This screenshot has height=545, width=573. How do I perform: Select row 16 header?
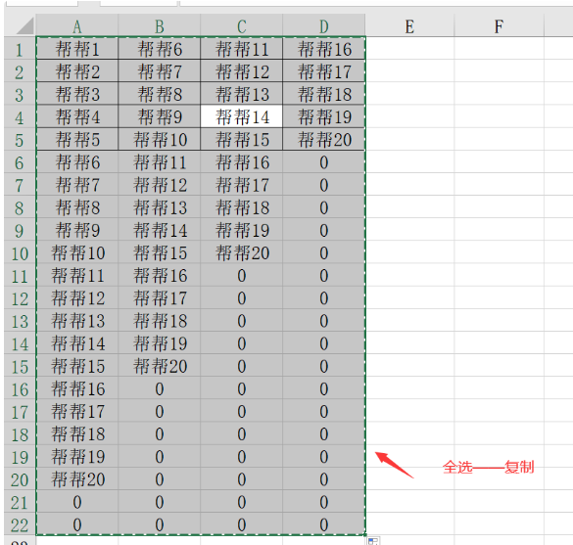click(x=20, y=388)
